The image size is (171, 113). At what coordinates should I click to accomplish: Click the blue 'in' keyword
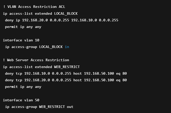(x=67, y=47)
